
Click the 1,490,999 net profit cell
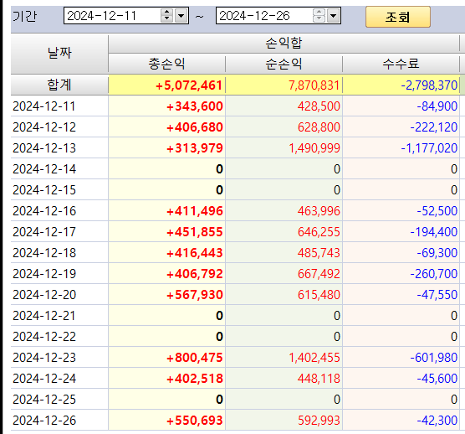click(284, 148)
